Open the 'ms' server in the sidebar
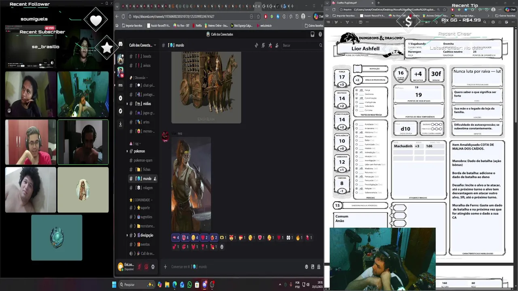 pos(121,85)
